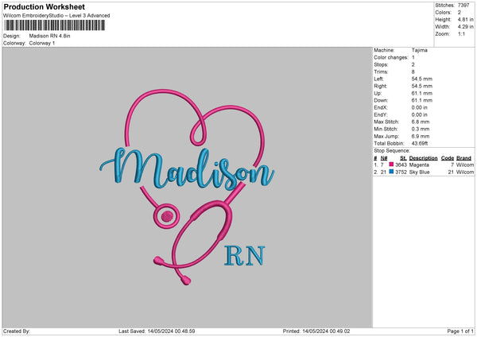Click the 'Code' column header
Screen dimensions: 477x337
pyautogui.click(x=448, y=158)
